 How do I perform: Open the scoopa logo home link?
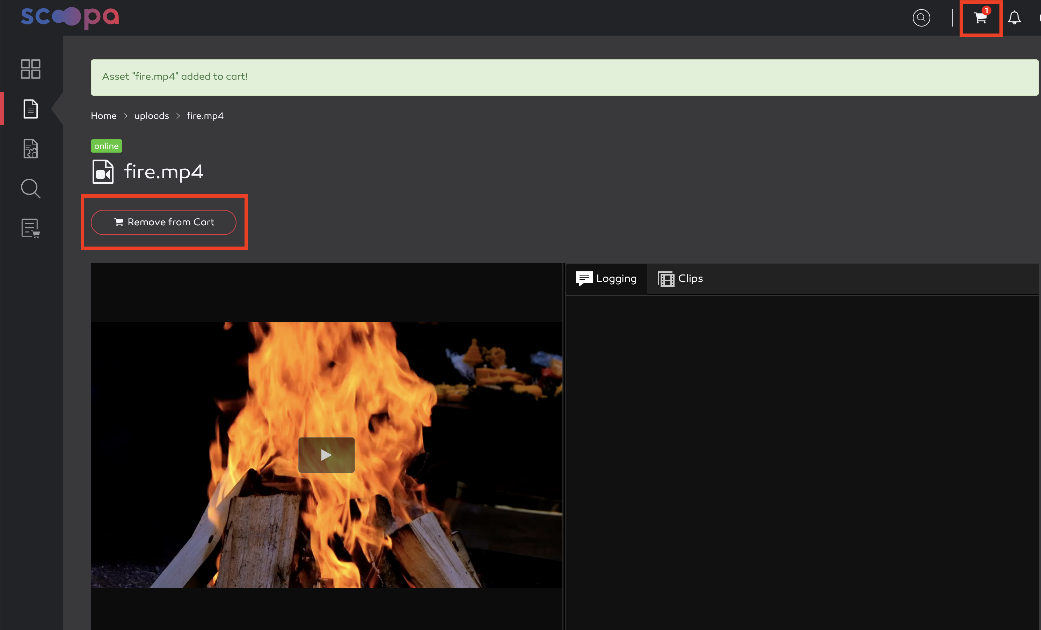[x=70, y=17]
